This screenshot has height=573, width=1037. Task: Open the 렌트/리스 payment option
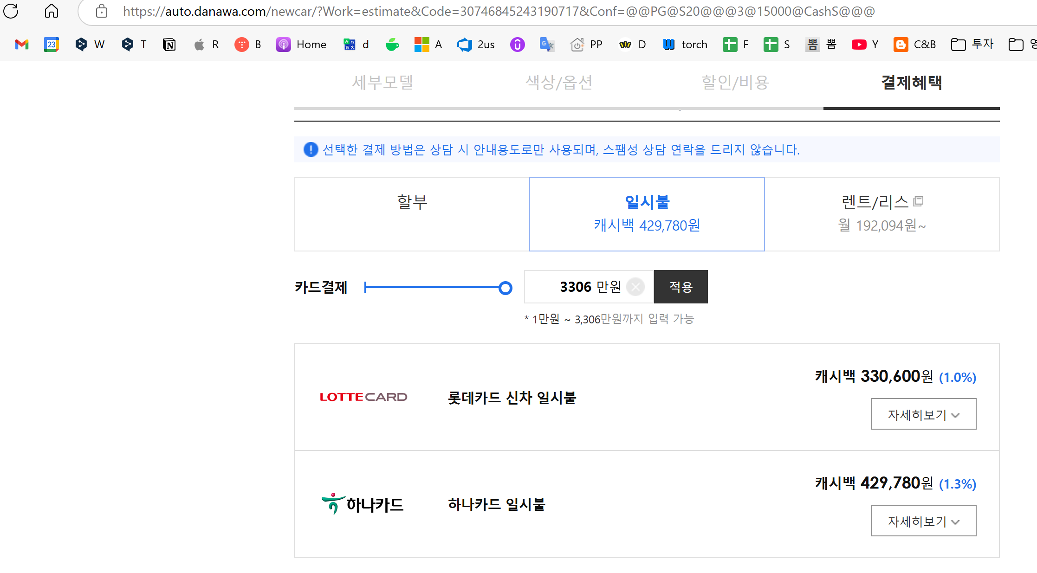881,214
